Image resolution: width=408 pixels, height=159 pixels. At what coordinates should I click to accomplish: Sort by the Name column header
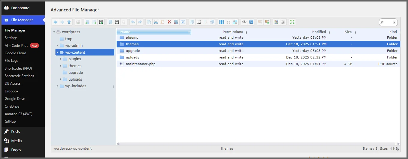pos(154,32)
